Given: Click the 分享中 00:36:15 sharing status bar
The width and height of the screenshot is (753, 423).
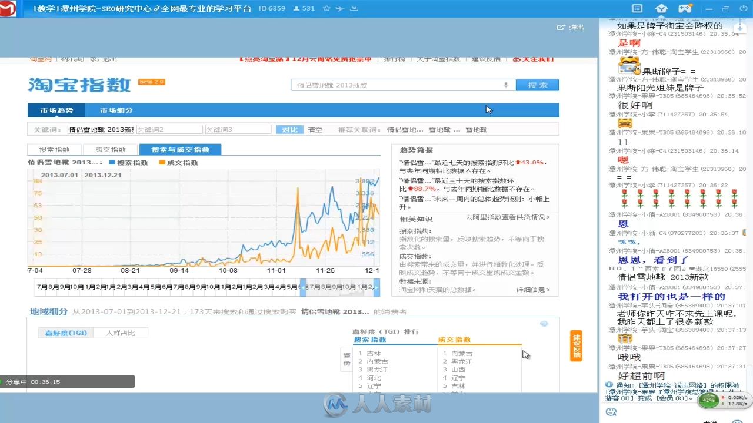Looking at the screenshot, I should coord(67,381).
